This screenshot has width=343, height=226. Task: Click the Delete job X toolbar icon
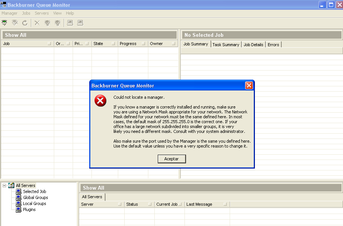(37, 23)
